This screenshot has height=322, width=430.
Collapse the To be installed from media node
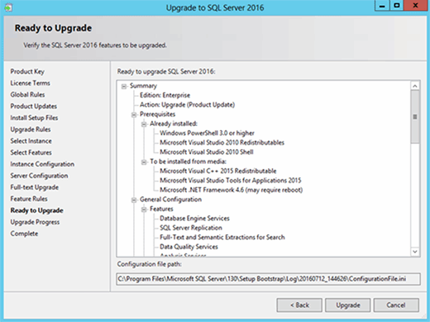coord(144,162)
